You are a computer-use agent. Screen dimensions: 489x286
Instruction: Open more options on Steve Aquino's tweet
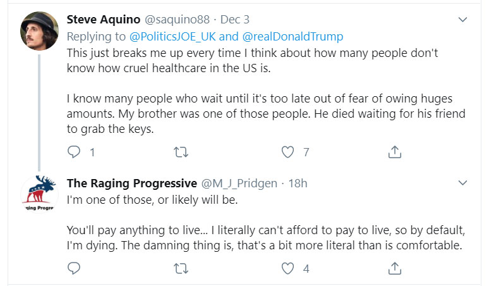pyautogui.click(x=462, y=20)
